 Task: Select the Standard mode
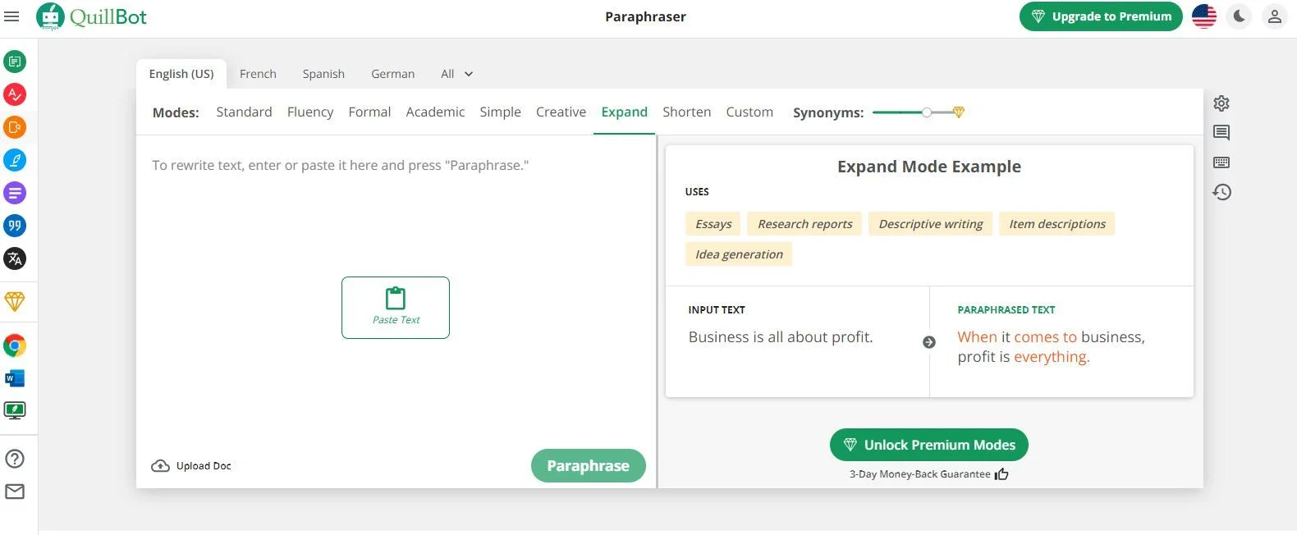[244, 112]
